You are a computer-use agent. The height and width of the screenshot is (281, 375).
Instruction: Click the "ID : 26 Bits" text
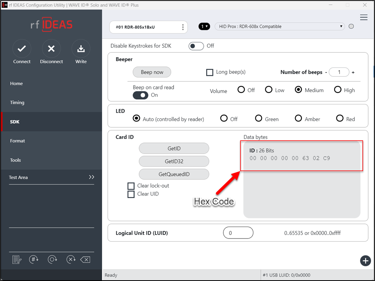tap(262, 150)
